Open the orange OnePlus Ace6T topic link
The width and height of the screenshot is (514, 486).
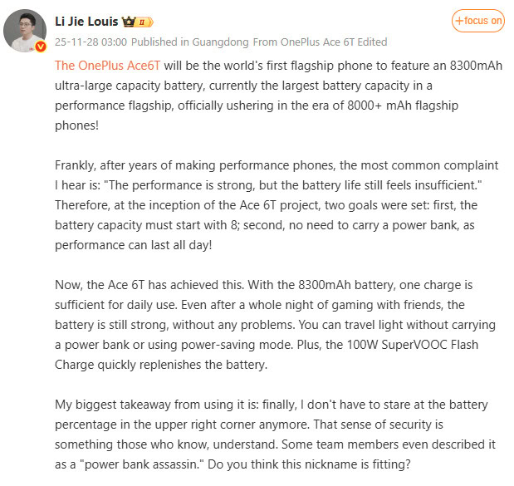108,65
